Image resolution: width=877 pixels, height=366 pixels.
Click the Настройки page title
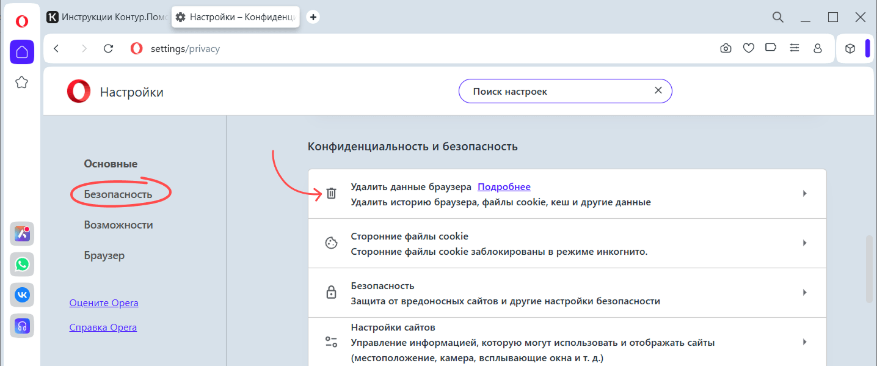(132, 92)
